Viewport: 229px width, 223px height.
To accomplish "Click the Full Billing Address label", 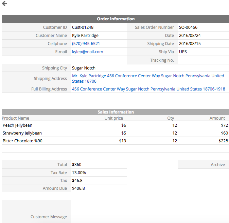I will [49, 89].
